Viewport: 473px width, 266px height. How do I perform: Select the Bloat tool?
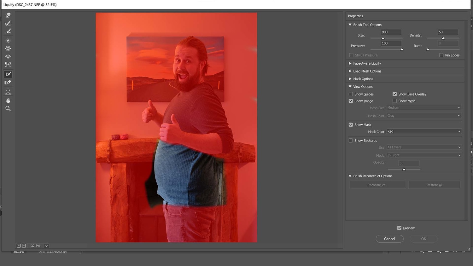(8, 56)
